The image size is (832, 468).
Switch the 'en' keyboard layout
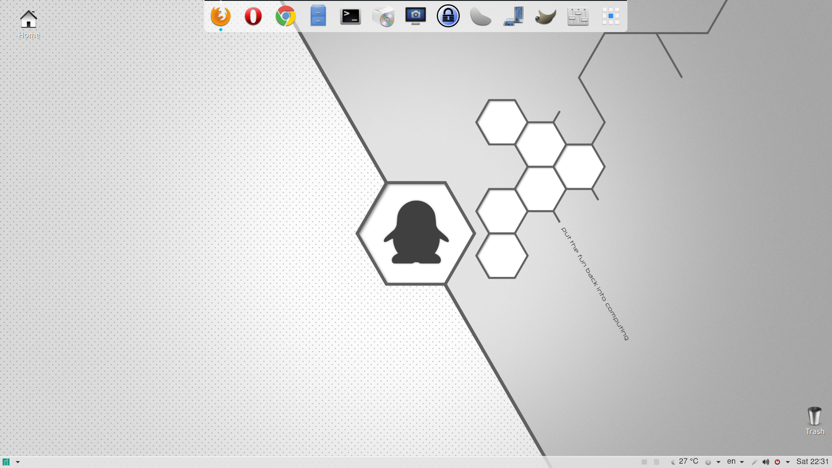pos(731,461)
